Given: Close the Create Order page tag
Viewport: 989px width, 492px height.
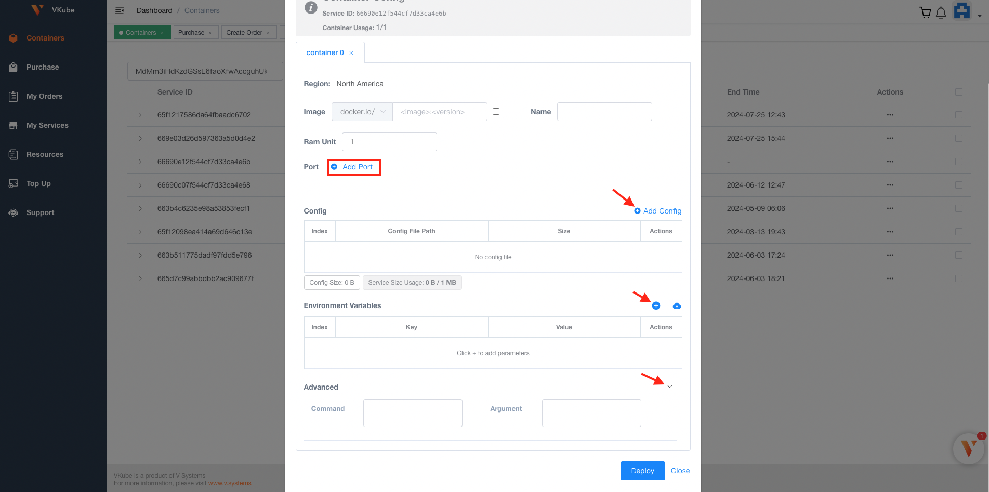Looking at the screenshot, I should (268, 33).
